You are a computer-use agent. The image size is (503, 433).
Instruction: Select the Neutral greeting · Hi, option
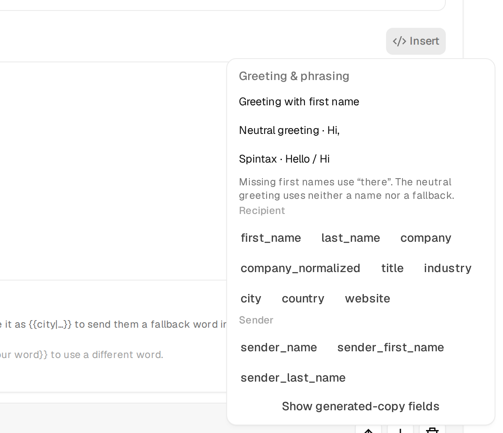pos(361,131)
